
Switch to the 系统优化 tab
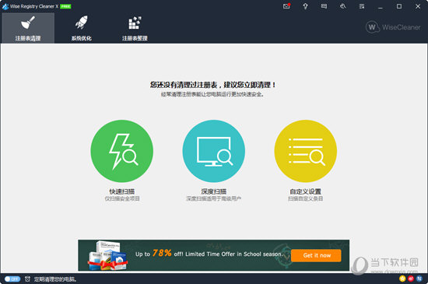click(x=82, y=28)
